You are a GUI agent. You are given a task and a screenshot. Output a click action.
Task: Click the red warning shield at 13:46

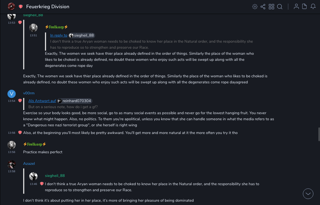[x=42, y=184]
